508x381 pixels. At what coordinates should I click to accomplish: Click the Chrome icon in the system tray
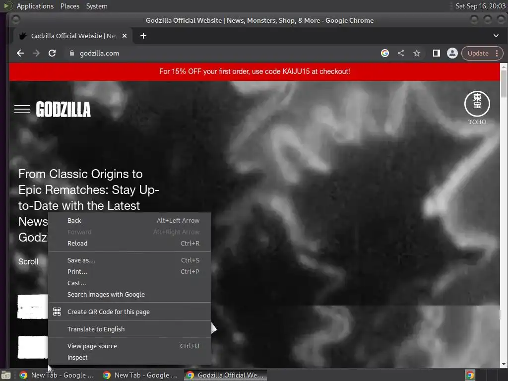(470, 375)
